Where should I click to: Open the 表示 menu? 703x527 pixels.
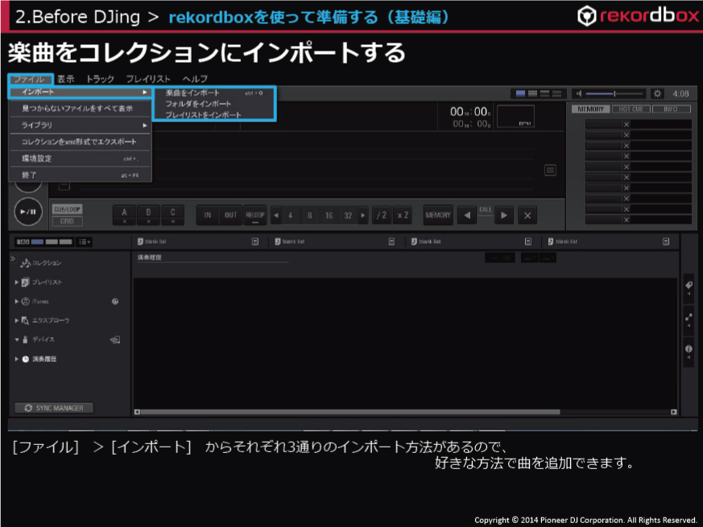(x=66, y=80)
